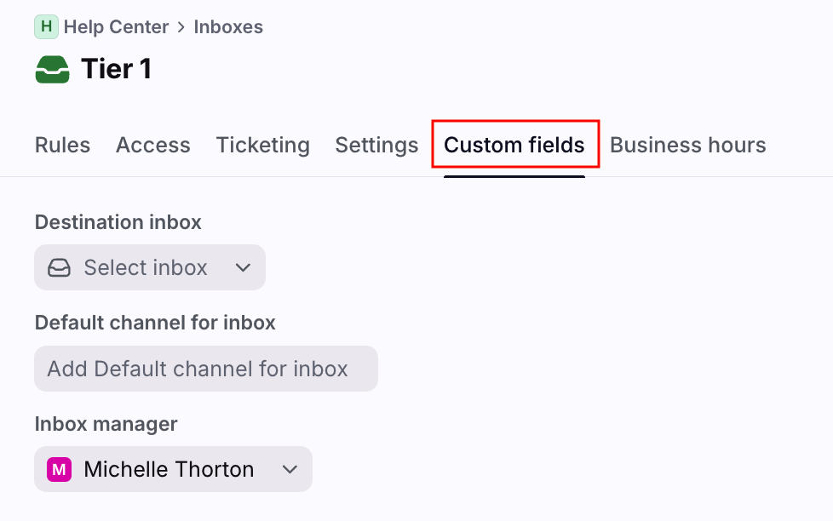Select the Ticketing tab
833x521 pixels.
tap(262, 146)
